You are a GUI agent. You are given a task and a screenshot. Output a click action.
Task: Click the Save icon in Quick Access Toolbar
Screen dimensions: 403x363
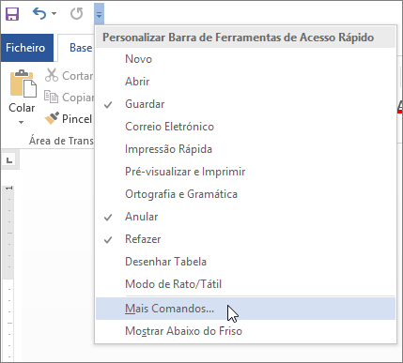click(12, 14)
